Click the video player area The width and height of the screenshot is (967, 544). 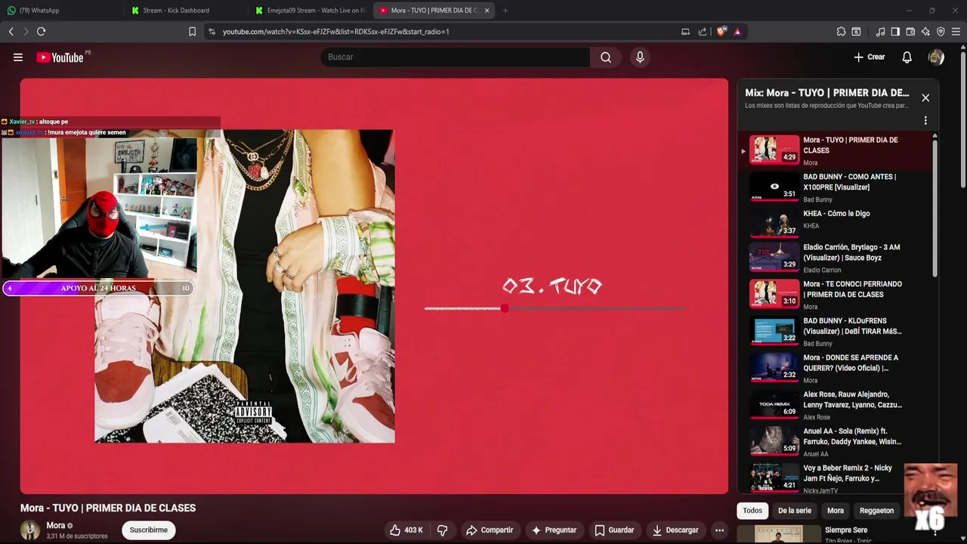374,286
